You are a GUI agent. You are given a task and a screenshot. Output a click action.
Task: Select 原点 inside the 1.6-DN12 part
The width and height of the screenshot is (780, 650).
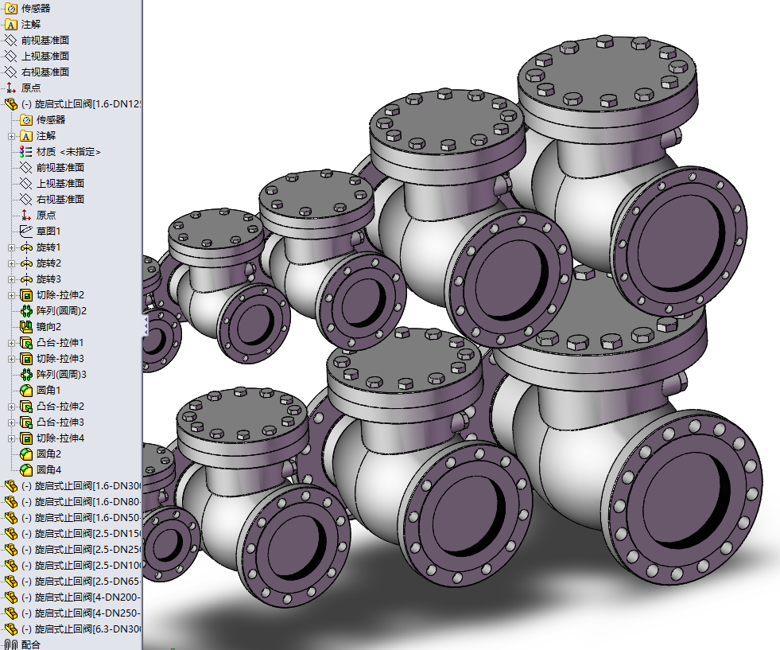pos(46,216)
